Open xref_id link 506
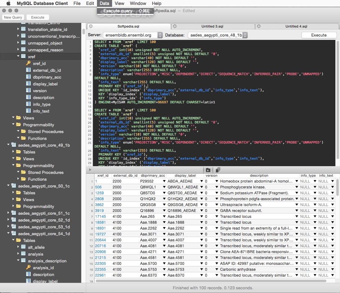This screenshot has height=293, width=340. [x=98, y=187]
